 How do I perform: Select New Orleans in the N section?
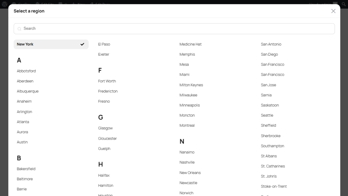(x=190, y=173)
